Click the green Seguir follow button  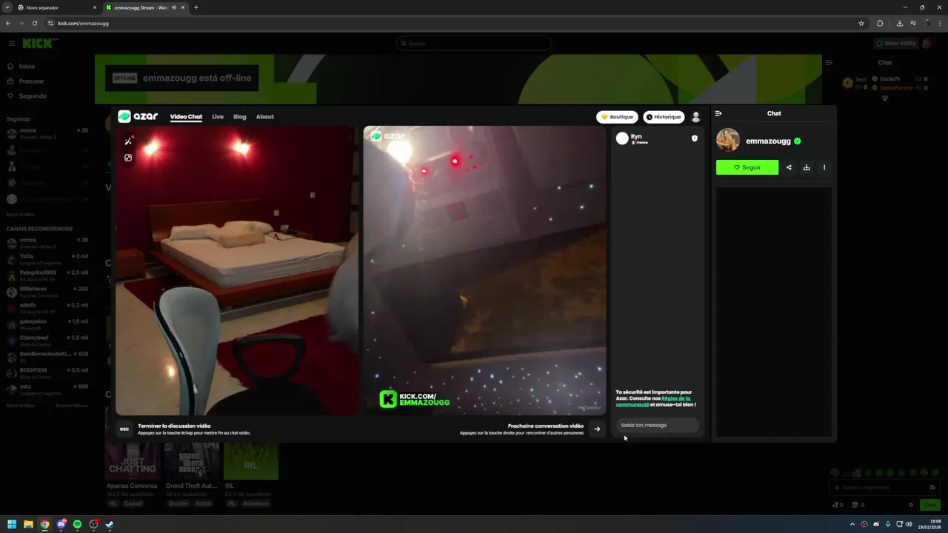click(x=747, y=167)
